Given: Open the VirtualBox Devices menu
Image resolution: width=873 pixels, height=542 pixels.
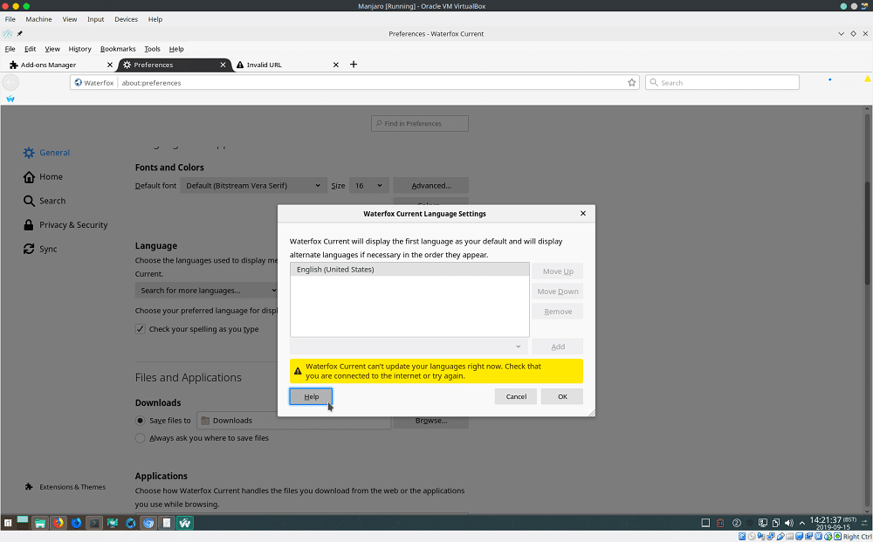Looking at the screenshot, I should 126,19.
